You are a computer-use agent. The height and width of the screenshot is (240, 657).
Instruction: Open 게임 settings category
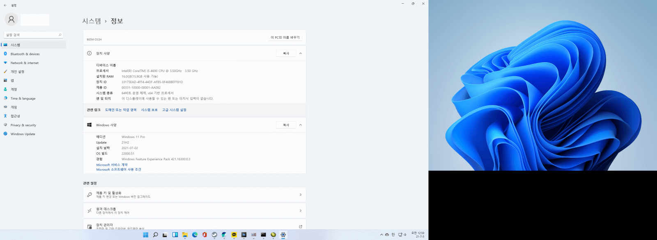click(34, 107)
